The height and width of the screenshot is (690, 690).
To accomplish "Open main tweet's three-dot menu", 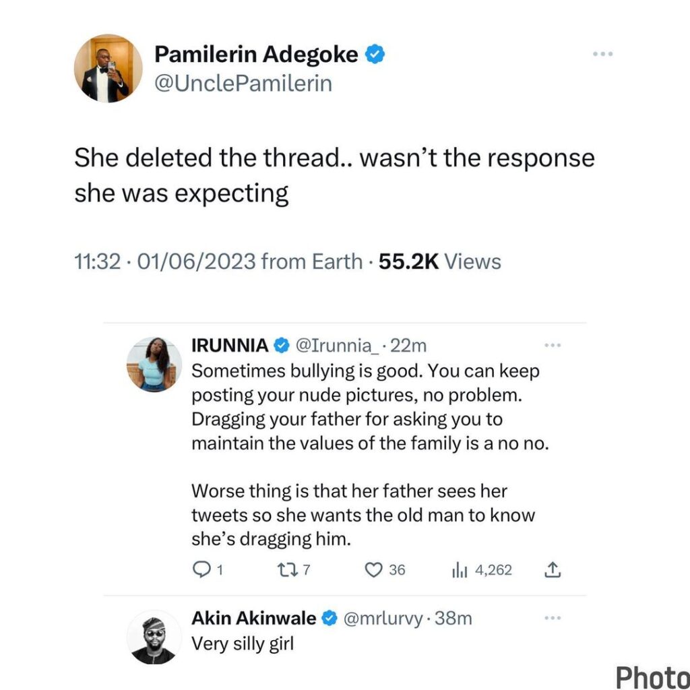I will [603, 53].
